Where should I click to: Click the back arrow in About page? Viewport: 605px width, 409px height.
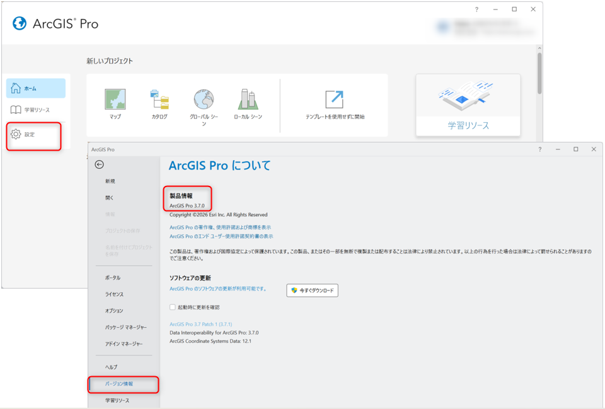[x=99, y=164]
